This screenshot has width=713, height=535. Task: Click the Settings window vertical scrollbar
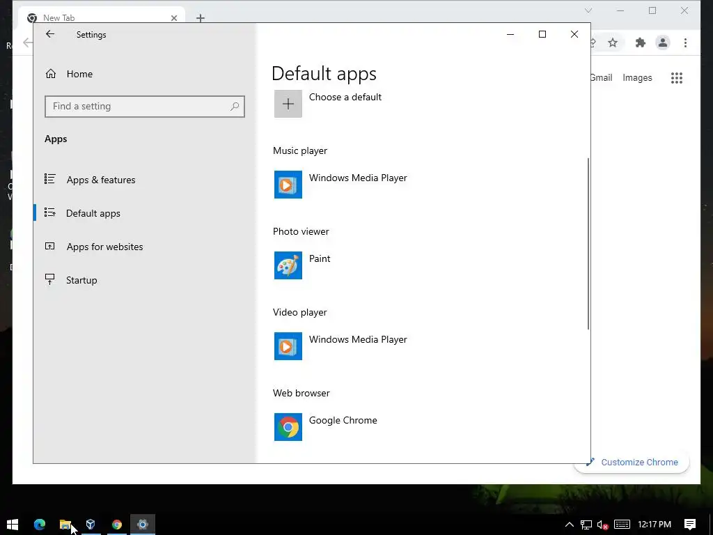(588, 244)
